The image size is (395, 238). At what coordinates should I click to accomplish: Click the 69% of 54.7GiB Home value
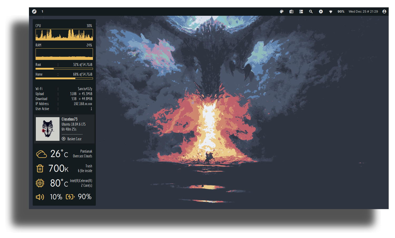(83, 74)
